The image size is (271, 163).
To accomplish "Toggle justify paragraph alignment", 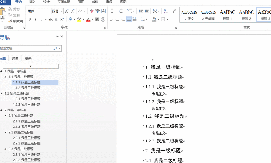I will pyautogui.click(x=129, y=20).
